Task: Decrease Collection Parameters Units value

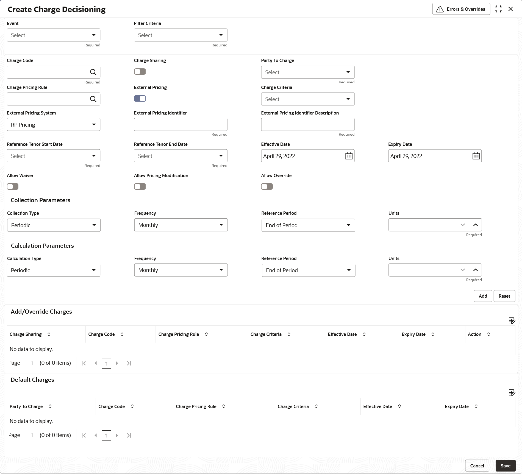Action: [463, 225]
